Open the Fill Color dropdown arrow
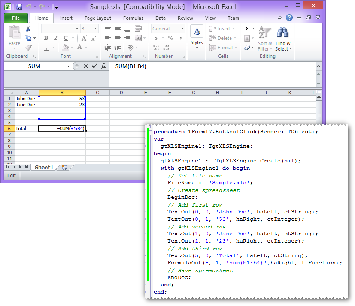Viewport: 355px width, 306px height. tap(72, 48)
